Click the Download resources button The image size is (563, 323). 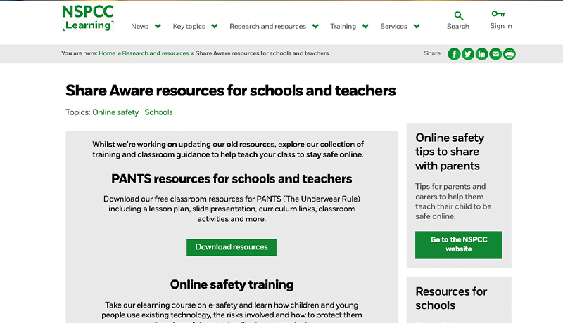point(232,247)
